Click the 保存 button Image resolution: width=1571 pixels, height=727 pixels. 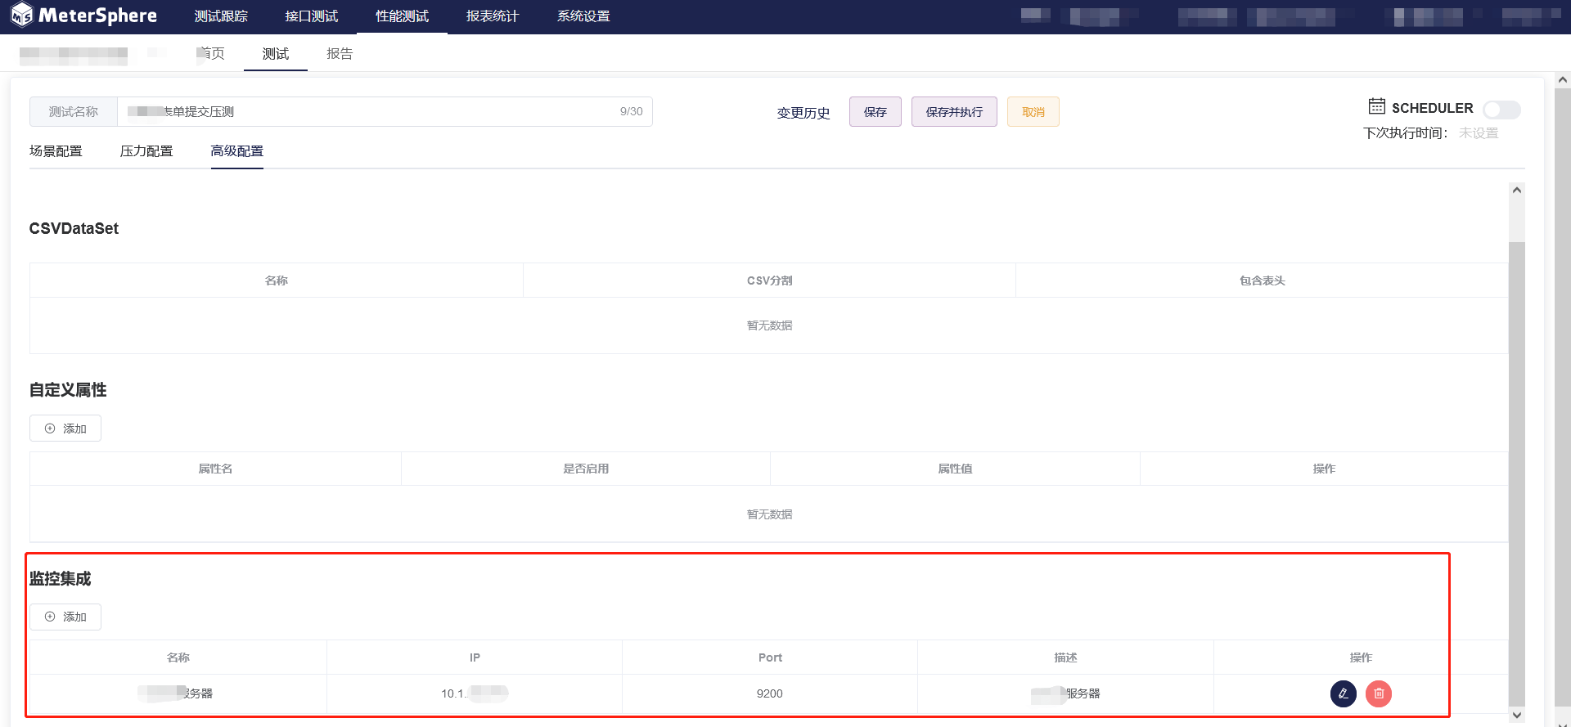click(876, 112)
